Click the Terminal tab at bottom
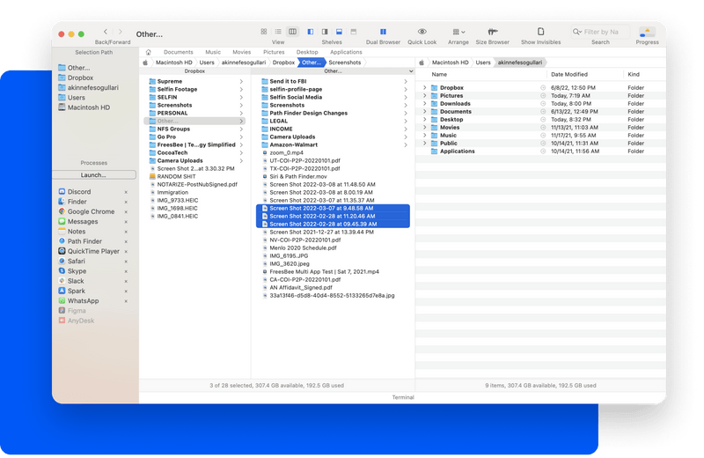 point(403,397)
